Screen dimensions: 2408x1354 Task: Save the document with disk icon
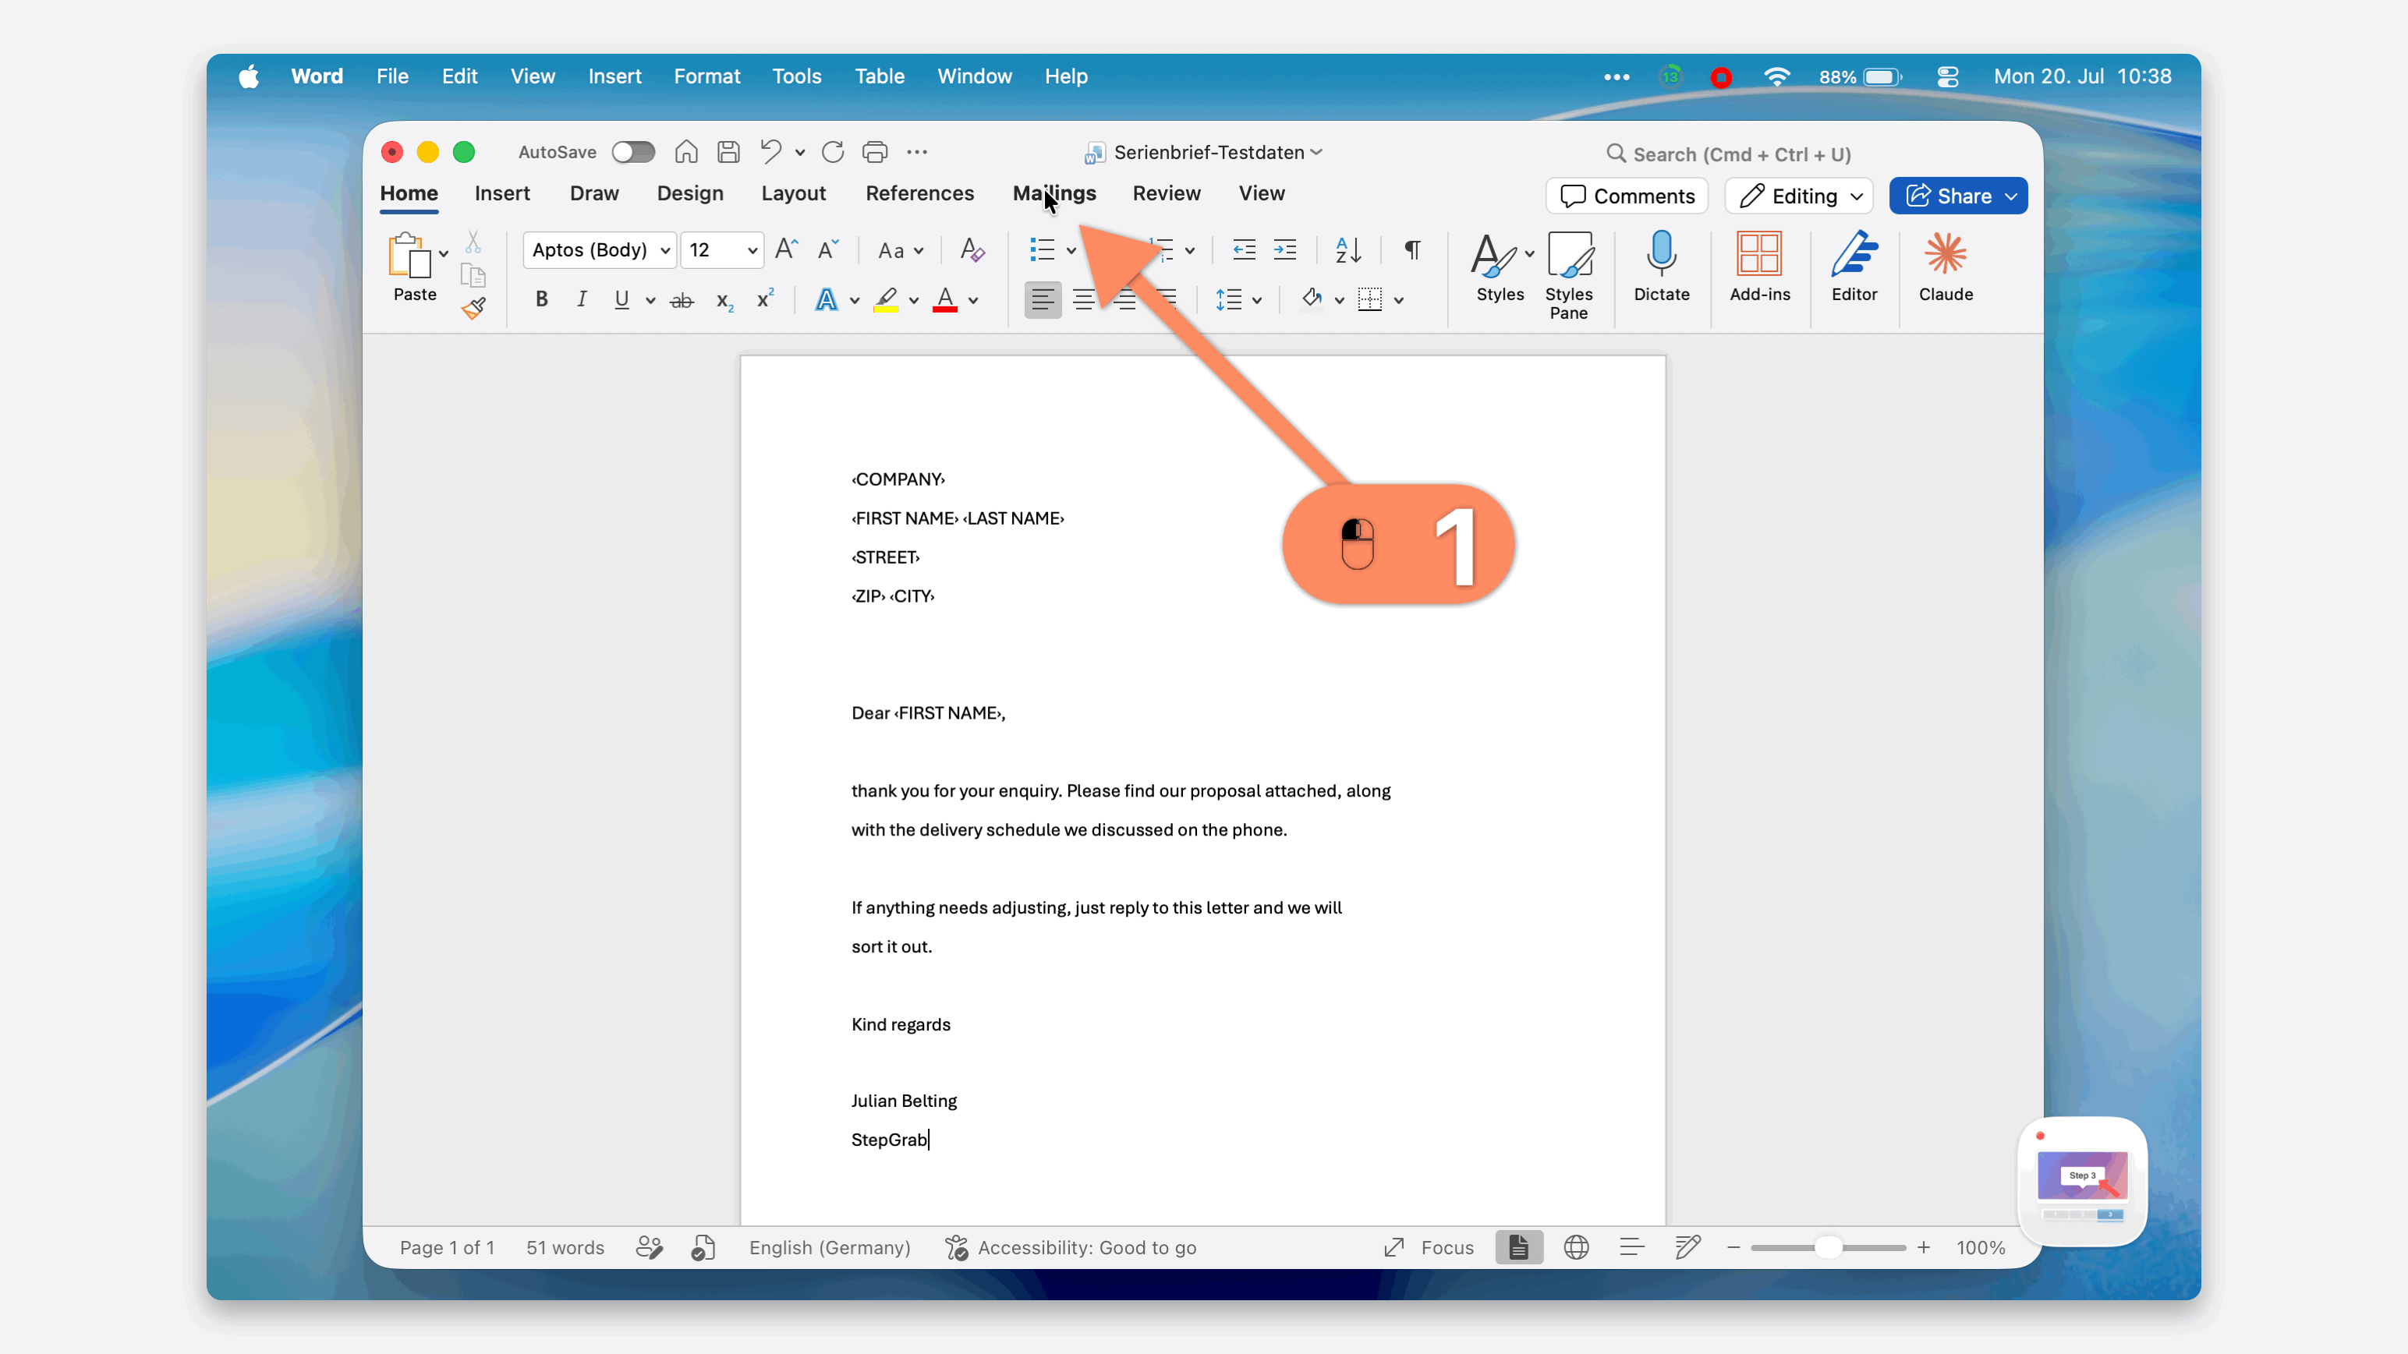click(x=728, y=152)
